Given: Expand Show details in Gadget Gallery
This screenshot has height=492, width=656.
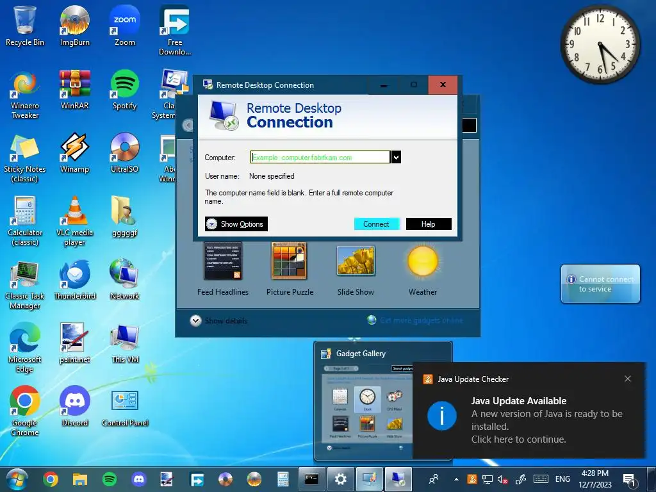Looking at the screenshot, I should 218,321.
